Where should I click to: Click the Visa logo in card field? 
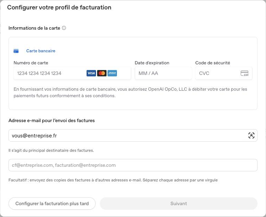click(x=91, y=73)
